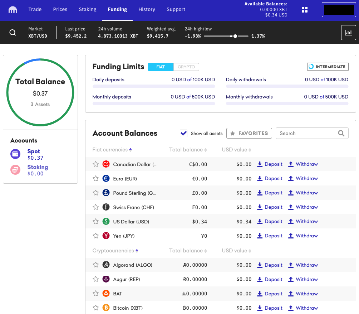Uncheck the Show all assets checkbox
359x314 pixels.
(184, 133)
